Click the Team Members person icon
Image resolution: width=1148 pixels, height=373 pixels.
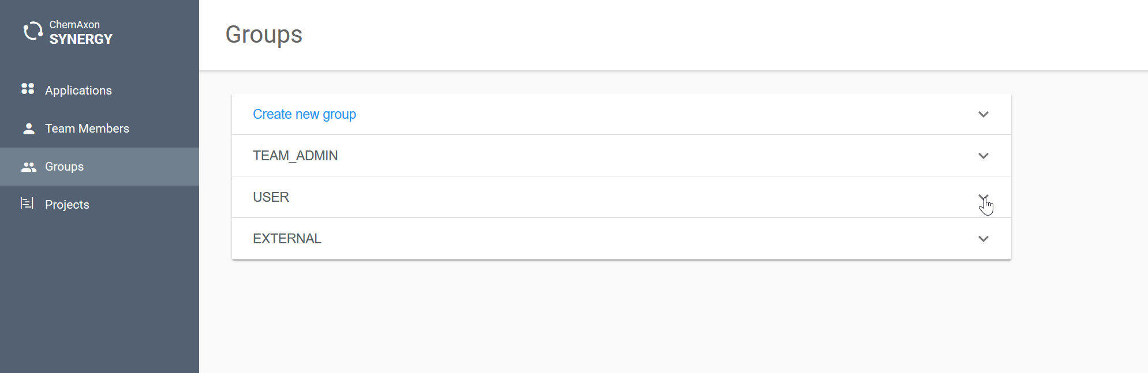pyautogui.click(x=28, y=129)
